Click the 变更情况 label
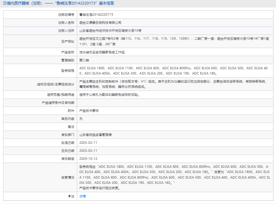Screen dimensions: 276x204 [x=68, y=178]
